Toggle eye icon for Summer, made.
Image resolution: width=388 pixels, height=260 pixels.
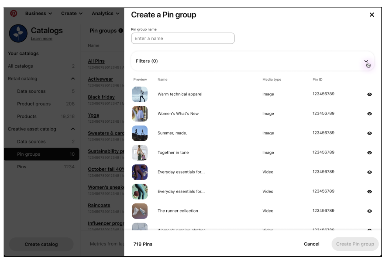coord(369,133)
